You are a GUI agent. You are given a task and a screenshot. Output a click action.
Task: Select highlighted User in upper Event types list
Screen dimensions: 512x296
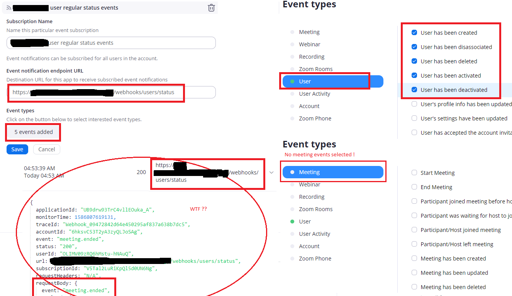tap(333, 81)
